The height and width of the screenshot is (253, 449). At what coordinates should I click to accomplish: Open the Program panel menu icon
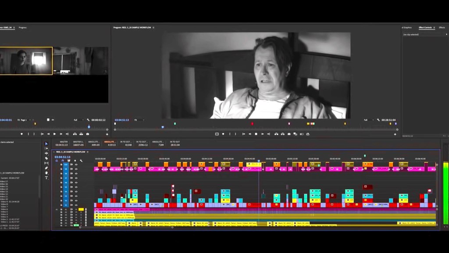coord(153,28)
